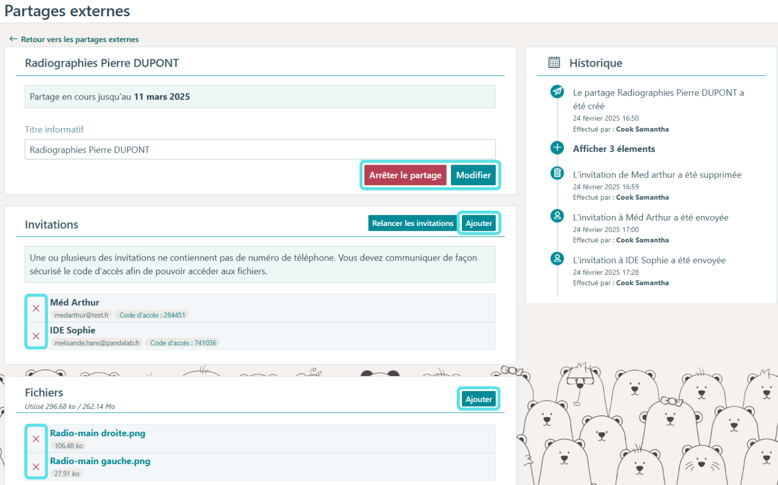Click email melisande.hans@pandalab.fr
This screenshot has height=485, width=778.
[x=97, y=343]
